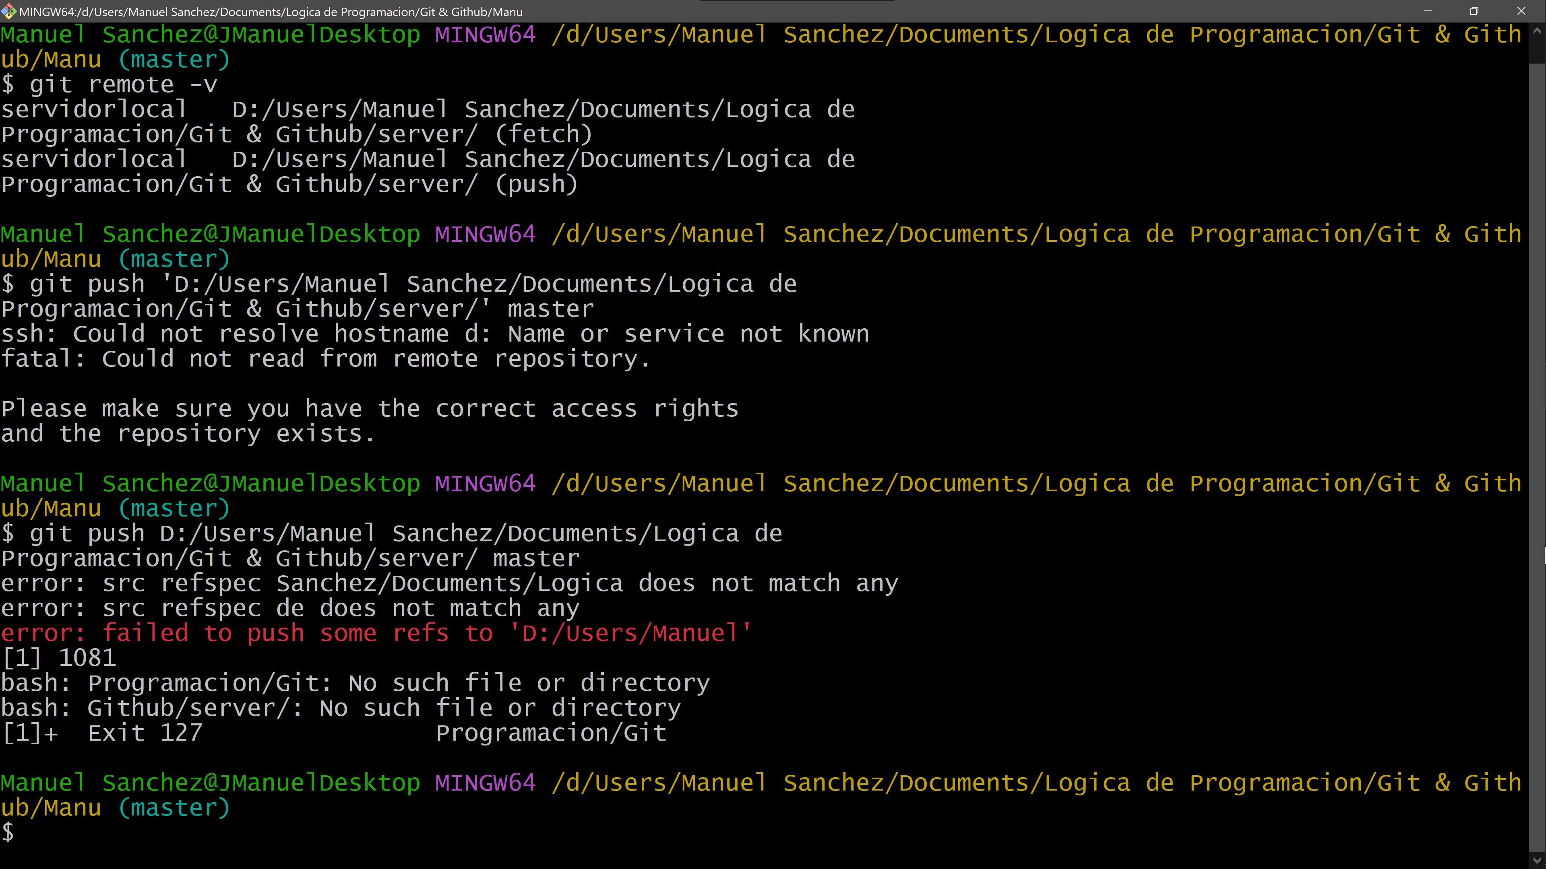This screenshot has width=1546, height=869.
Task: Close the MINGW64 terminal window
Action: point(1521,11)
